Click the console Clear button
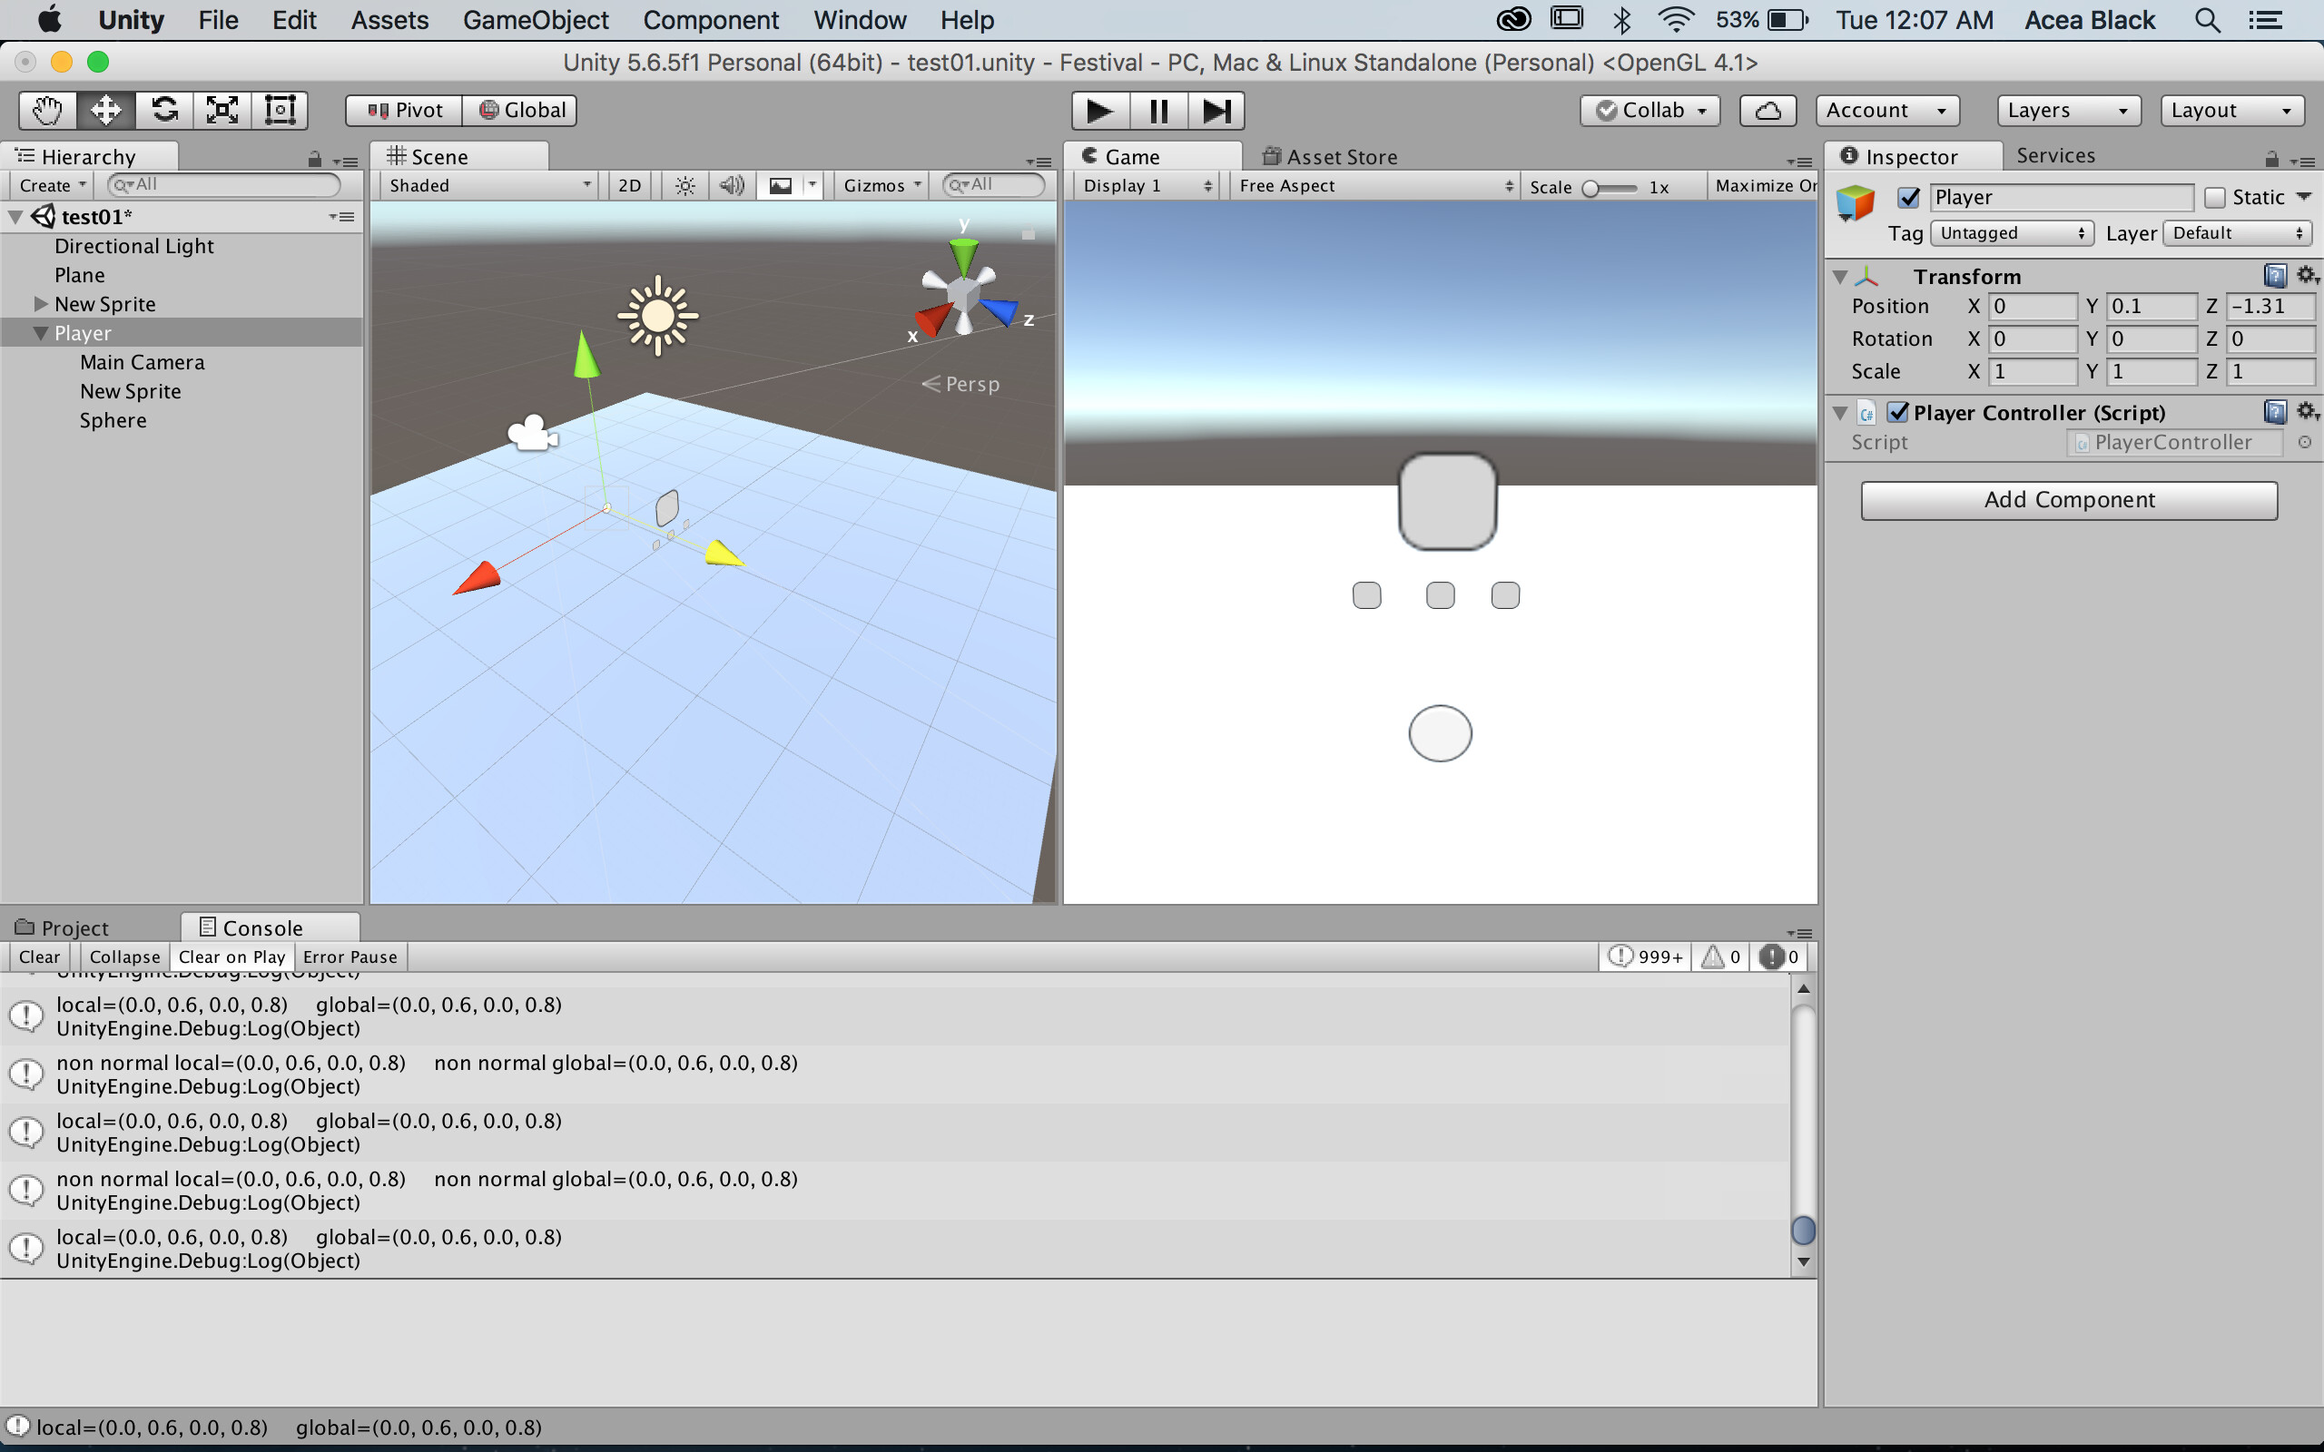 click(x=39, y=957)
